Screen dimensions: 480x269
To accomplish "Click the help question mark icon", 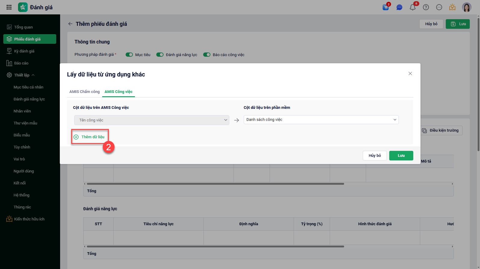I will 426,7.
